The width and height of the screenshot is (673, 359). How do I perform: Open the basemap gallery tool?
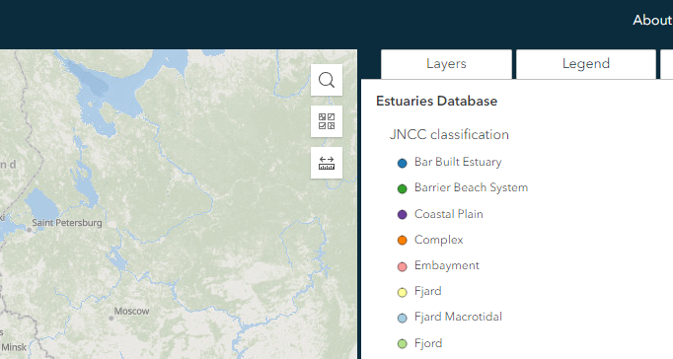[327, 121]
